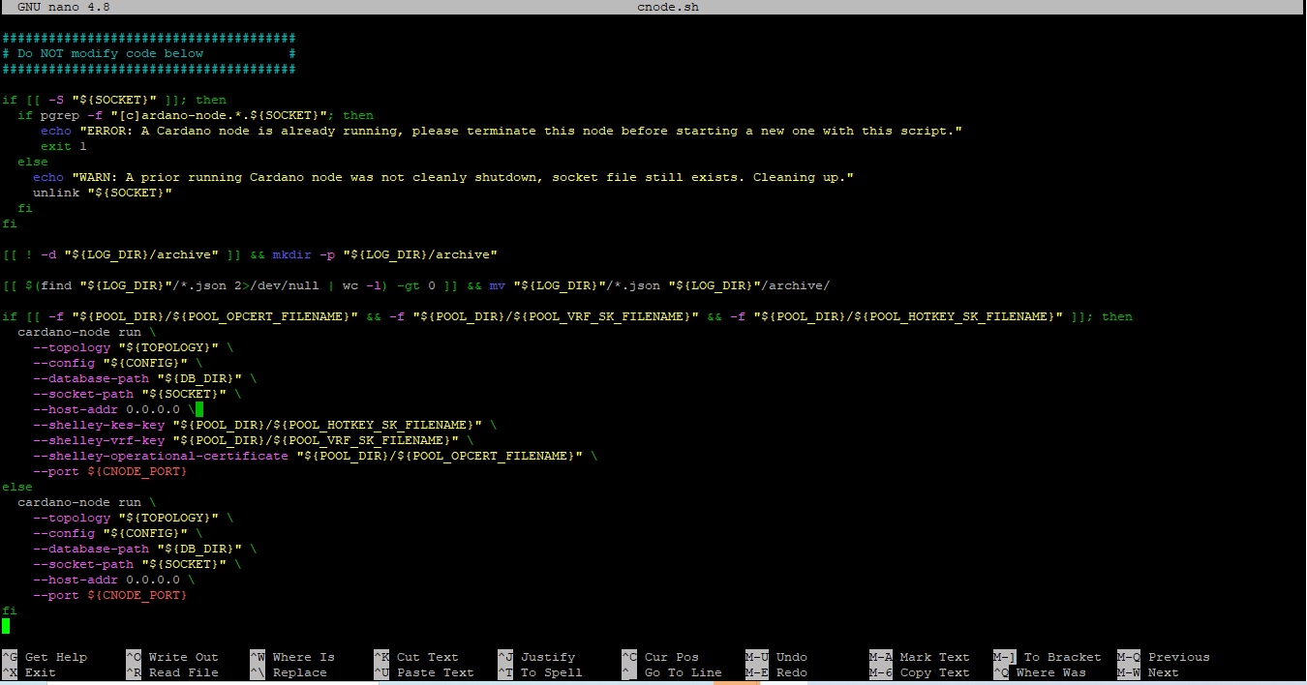Image resolution: width=1307 pixels, height=685 pixels.
Task: Click the Go To Line shortcut
Action: coord(672,672)
